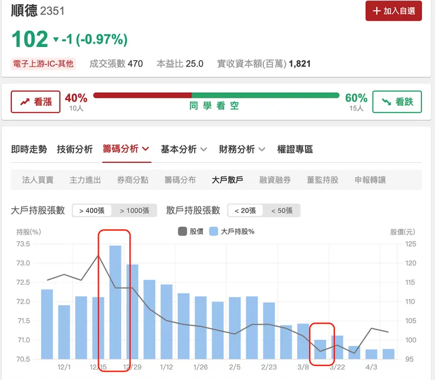Select the 大戶散戶 sub-tab
435x380 pixels.
227,180
